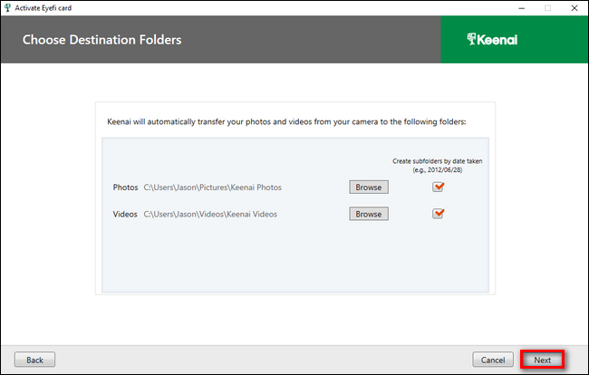Go back with the Back button
This screenshot has height=375, width=589.
(x=34, y=360)
